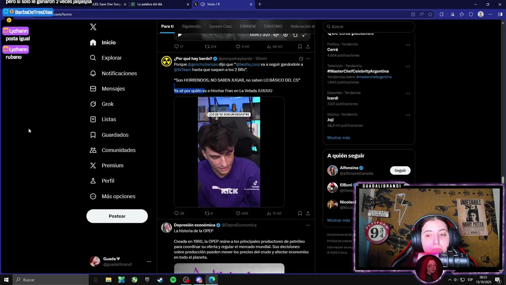Viewport: 506px width, 285px height.
Task: Open more options for Joji trend
Action: [x=408, y=115]
